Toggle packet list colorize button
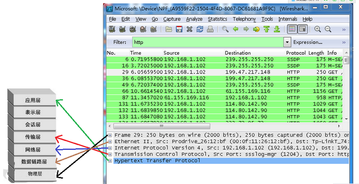The image size is (359, 184). point(292,29)
